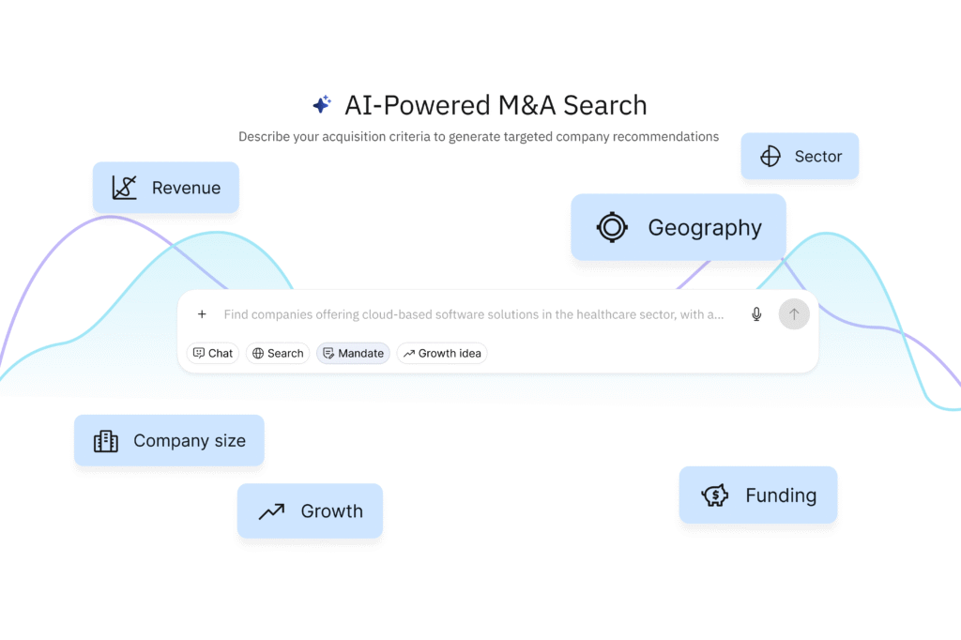This screenshot has height=640, width=961.
Task: Click the Sector globe icon
Action: click(x=770, y=156)
